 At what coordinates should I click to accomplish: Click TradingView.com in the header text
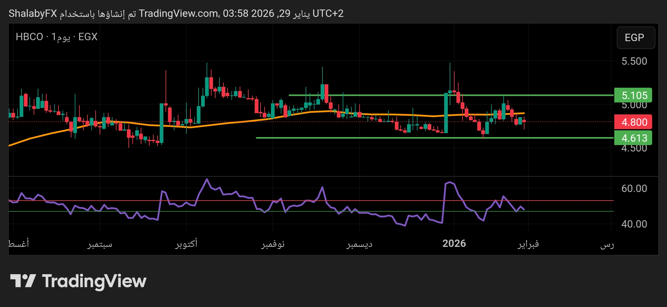pyautogui.click(x=178, y=13)
